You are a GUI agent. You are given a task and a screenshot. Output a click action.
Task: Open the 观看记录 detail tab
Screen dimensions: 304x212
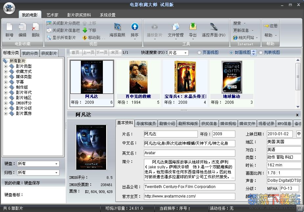tap(266, 123)
